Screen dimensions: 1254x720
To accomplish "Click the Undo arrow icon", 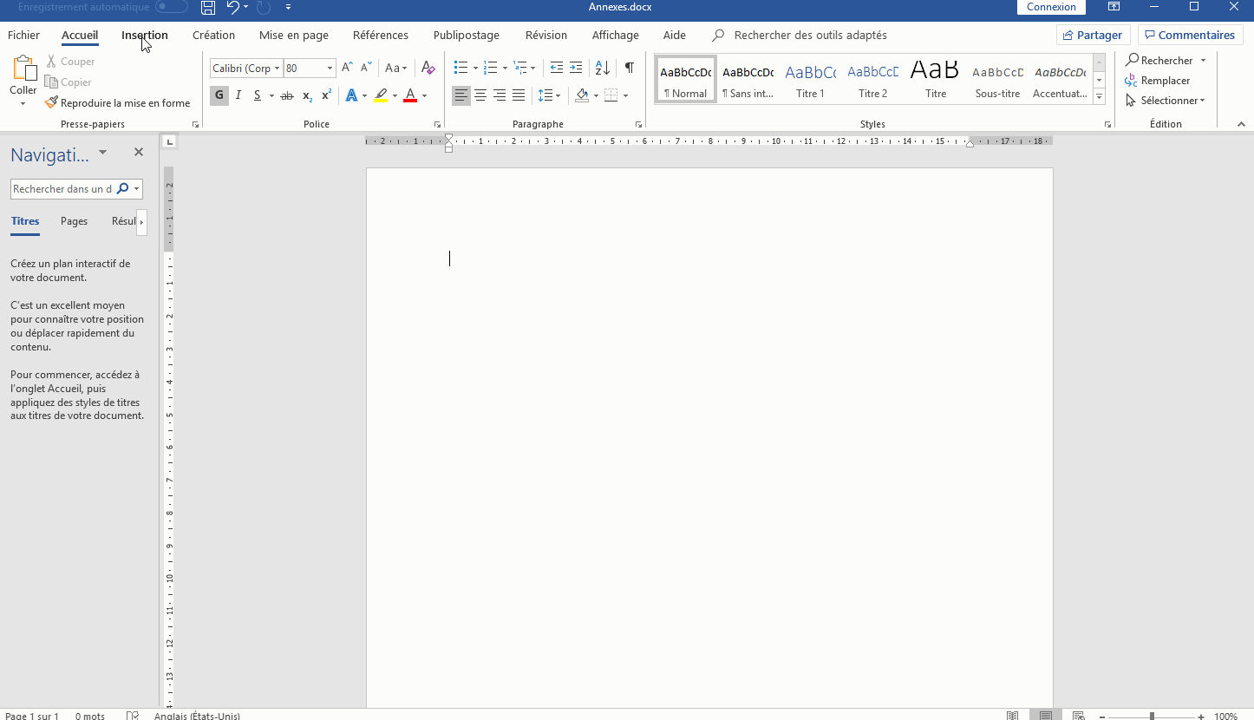I will [232, 8].
